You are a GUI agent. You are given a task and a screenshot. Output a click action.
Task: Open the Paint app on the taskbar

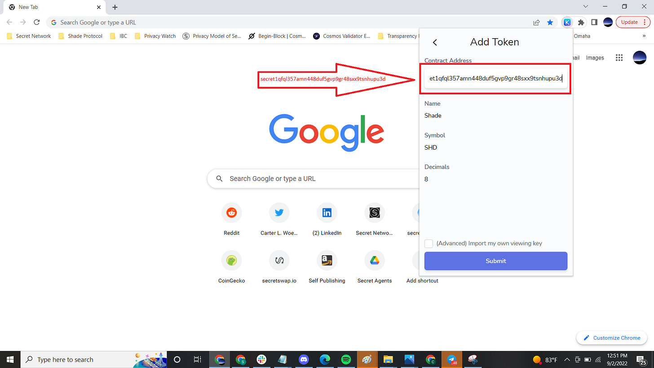(x=367, y=359)
